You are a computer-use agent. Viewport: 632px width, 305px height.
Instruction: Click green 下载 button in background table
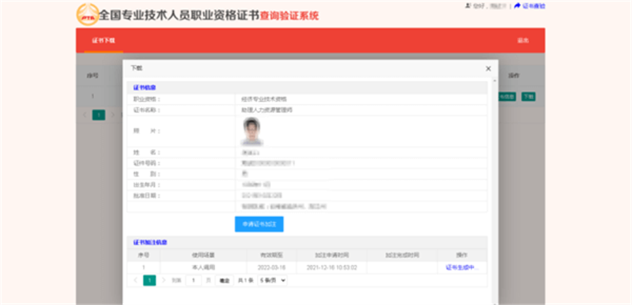tap(528, 97)
